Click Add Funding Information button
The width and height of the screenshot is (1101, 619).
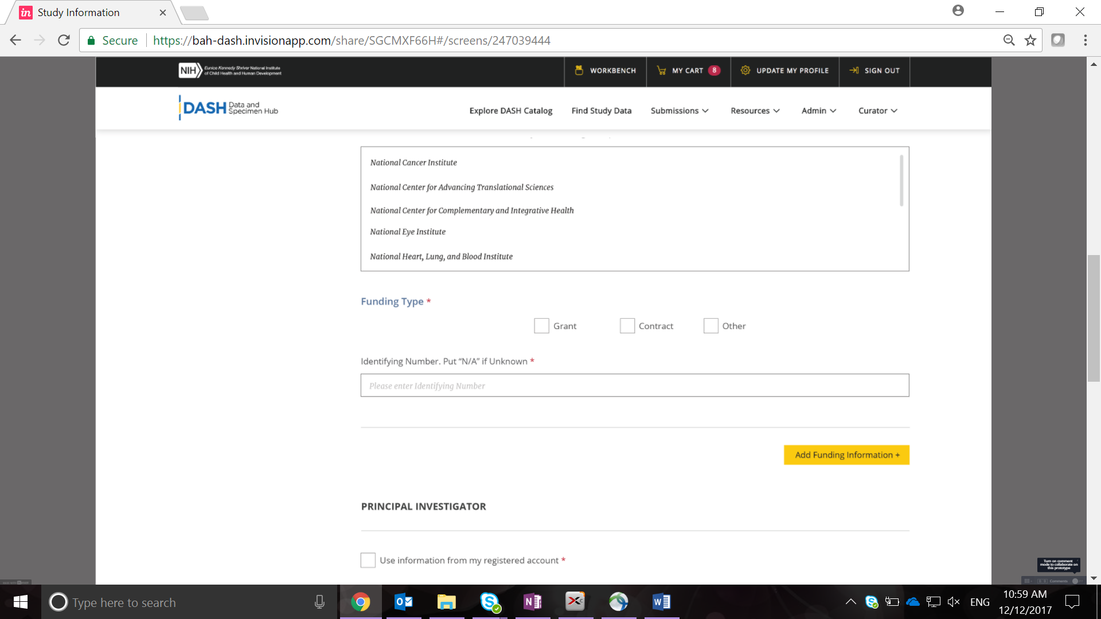pyautogui.click(x=846, y=455)
